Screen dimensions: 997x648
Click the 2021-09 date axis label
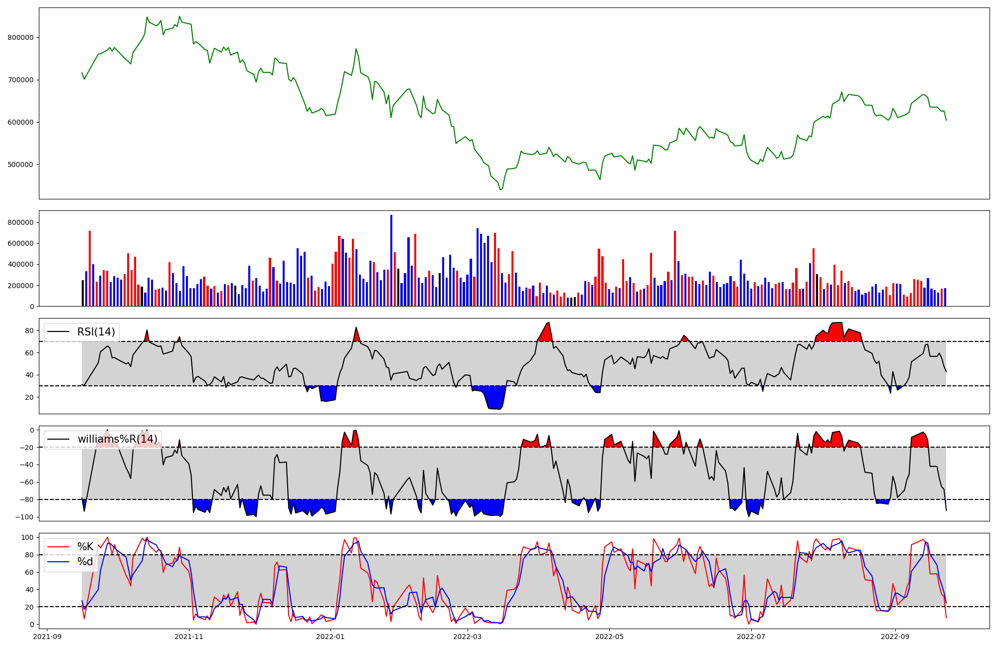48,637
